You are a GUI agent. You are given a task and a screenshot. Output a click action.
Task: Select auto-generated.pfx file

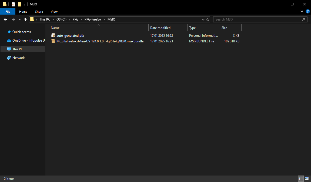click(70, 36)
